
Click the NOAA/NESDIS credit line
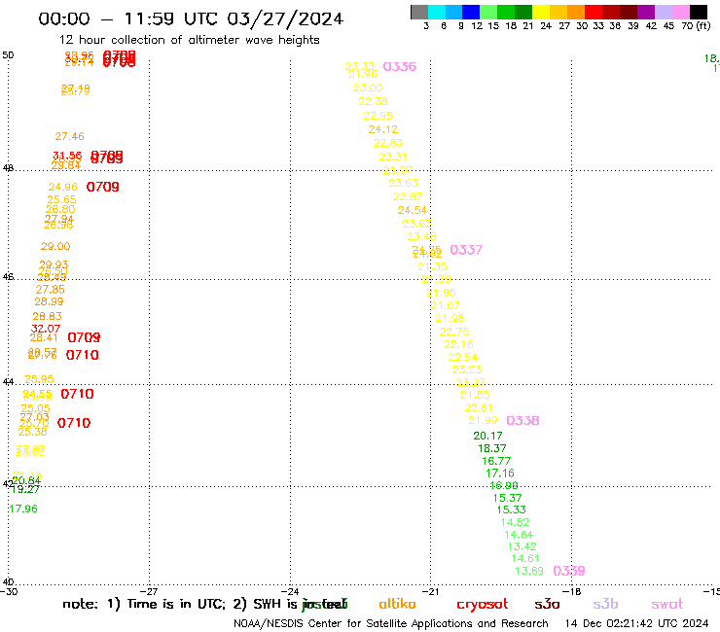tap(391, 624)
